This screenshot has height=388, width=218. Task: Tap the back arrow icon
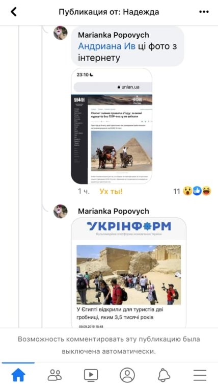pyautogui.click(x=14, y=12)
